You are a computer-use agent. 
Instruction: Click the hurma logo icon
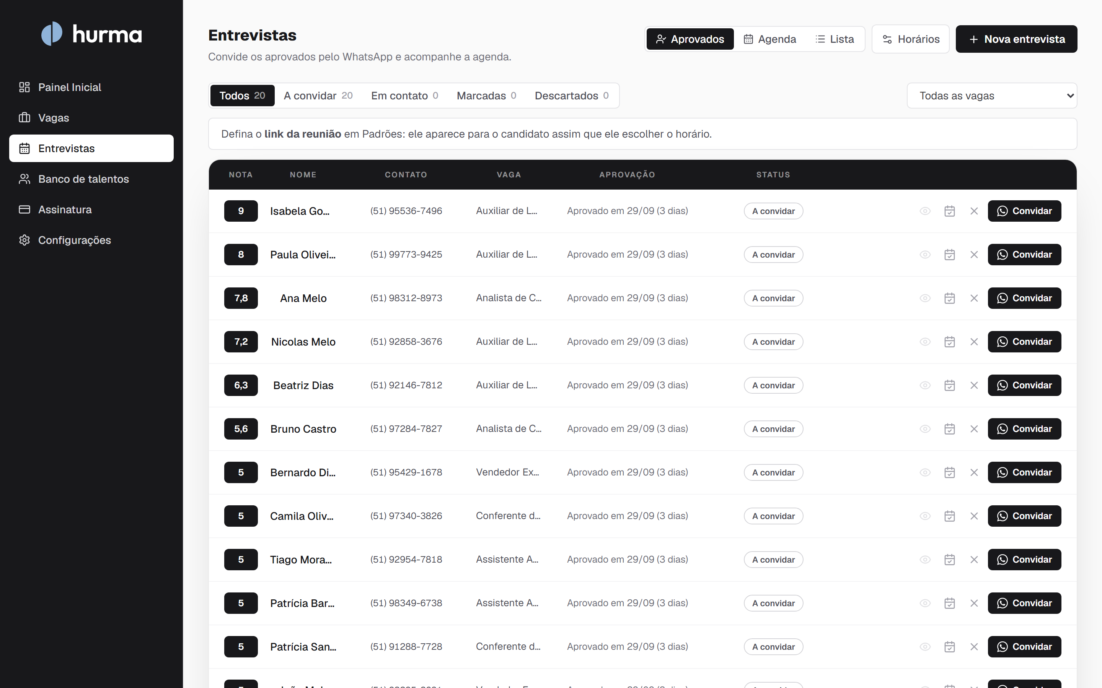pyautogui.click(x=51, y=34)
